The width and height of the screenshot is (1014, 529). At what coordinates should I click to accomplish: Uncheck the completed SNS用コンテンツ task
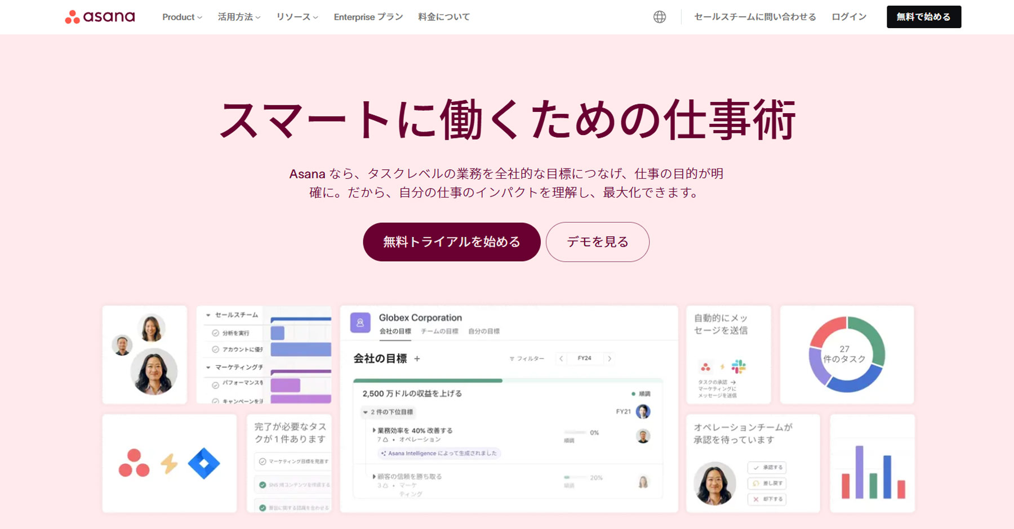click(x=263, y=485)
